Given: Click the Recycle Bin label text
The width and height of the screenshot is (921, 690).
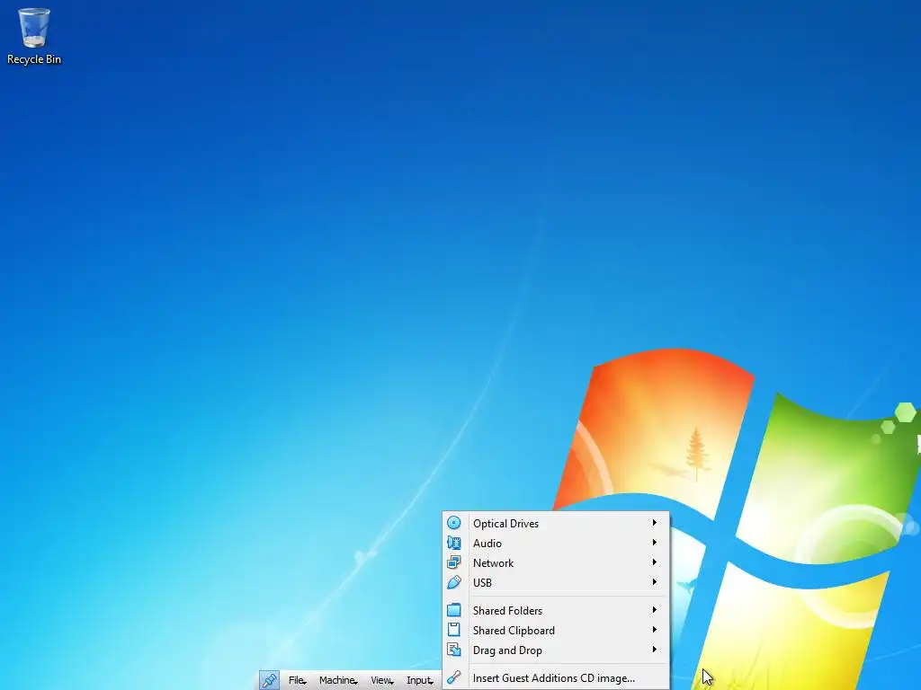Looking at the screenshot, I should pos(34,59).
